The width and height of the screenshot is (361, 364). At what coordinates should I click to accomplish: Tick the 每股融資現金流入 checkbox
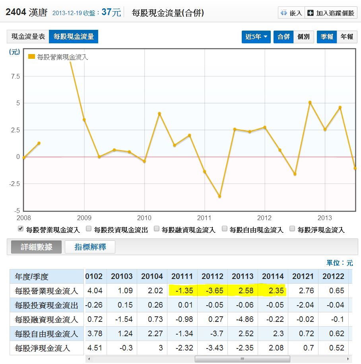point(157,229)
